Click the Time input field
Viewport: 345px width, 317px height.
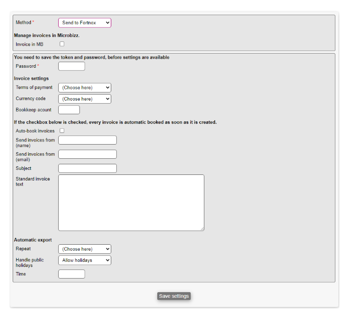pyautogui.click(x=71, y=274)
